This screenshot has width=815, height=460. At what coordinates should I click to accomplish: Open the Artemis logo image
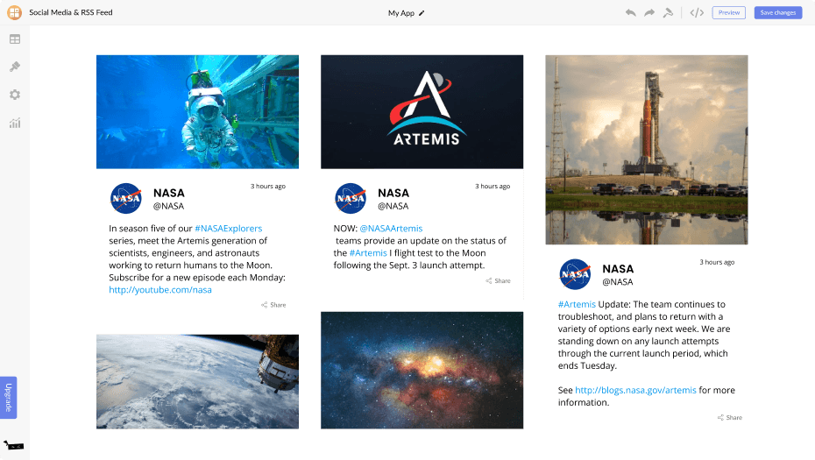422,112
